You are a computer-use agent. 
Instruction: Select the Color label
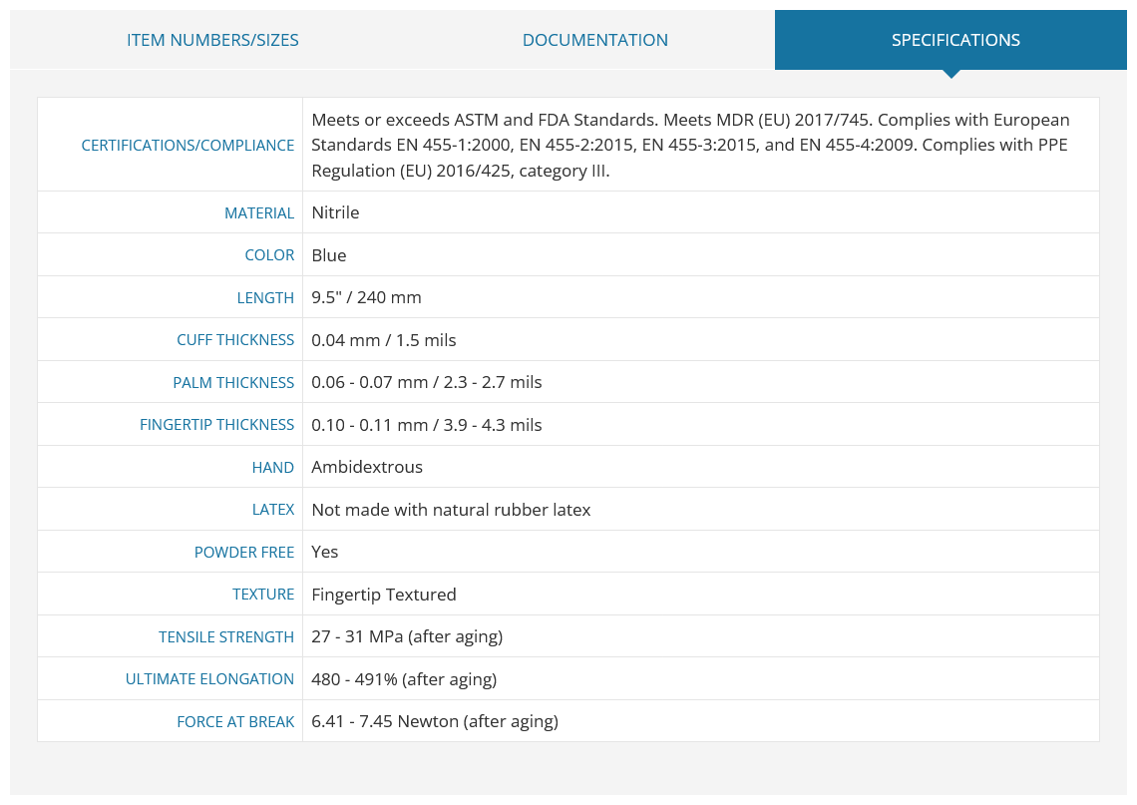point(269,255)
